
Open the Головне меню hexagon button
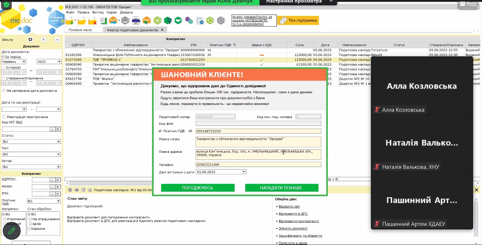tap(56, 19)
